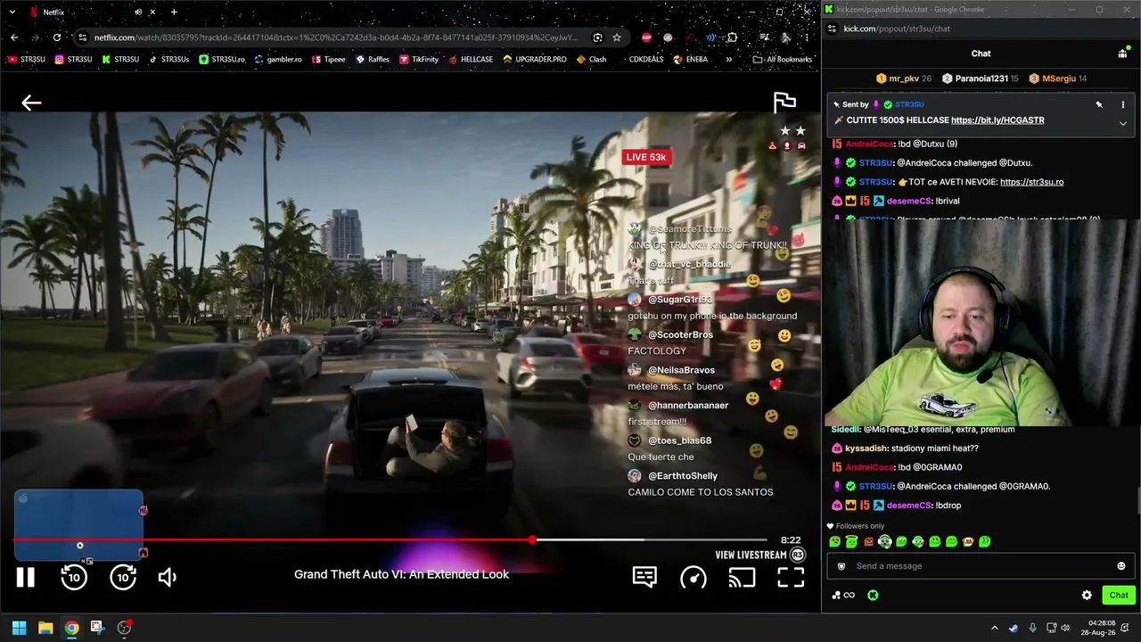Reload the Netflix page
The height and width of the screenshot is (642, 1141).
[x=57, y=37]
